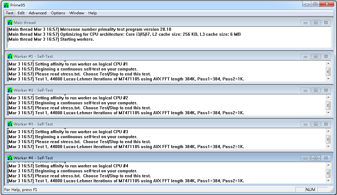
Task: Maximize the Worker #2 Self-Test window
Action: (316, 90)
